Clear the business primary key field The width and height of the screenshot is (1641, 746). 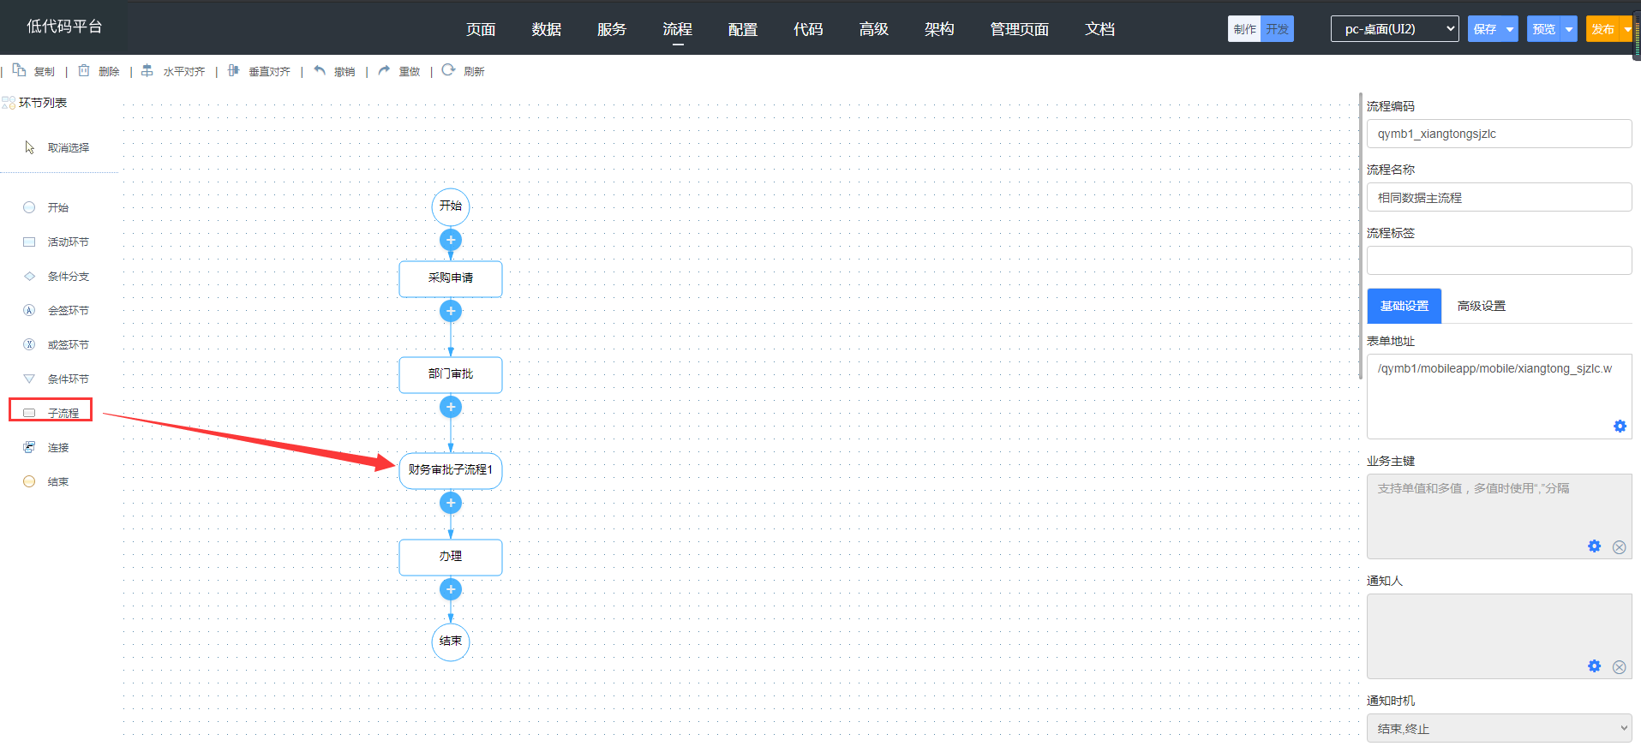1619,546
